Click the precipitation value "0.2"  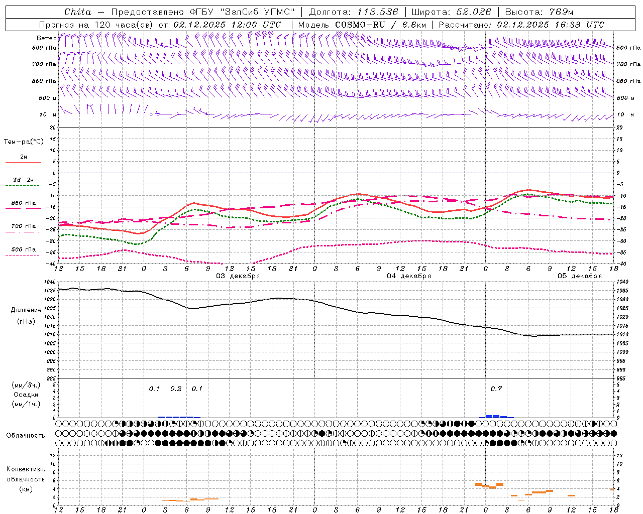pyautogui.click(x=176, y=389)
